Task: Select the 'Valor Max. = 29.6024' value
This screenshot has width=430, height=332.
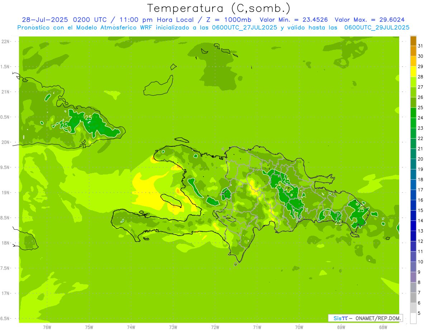Action: (369, 20)
